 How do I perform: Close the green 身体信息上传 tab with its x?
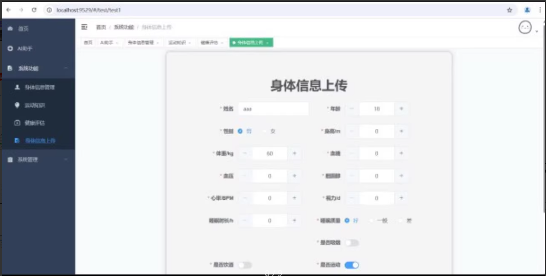tap(267, 43)
